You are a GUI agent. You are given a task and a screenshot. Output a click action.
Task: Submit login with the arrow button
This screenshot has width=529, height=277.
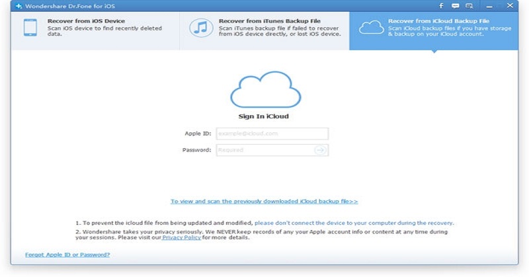320,150
